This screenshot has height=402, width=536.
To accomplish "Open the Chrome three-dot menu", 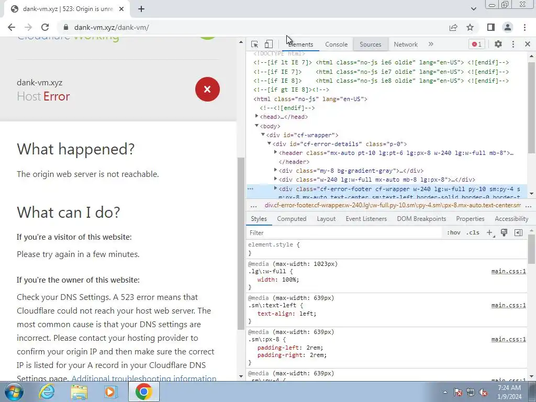I will pos(524,27).
